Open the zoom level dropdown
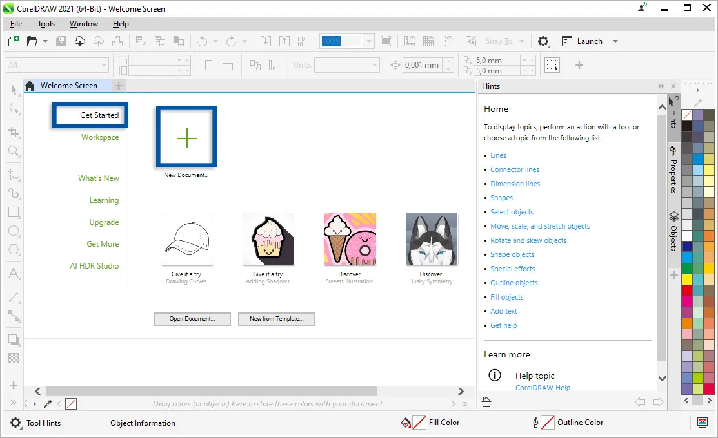 click(368, 41)
